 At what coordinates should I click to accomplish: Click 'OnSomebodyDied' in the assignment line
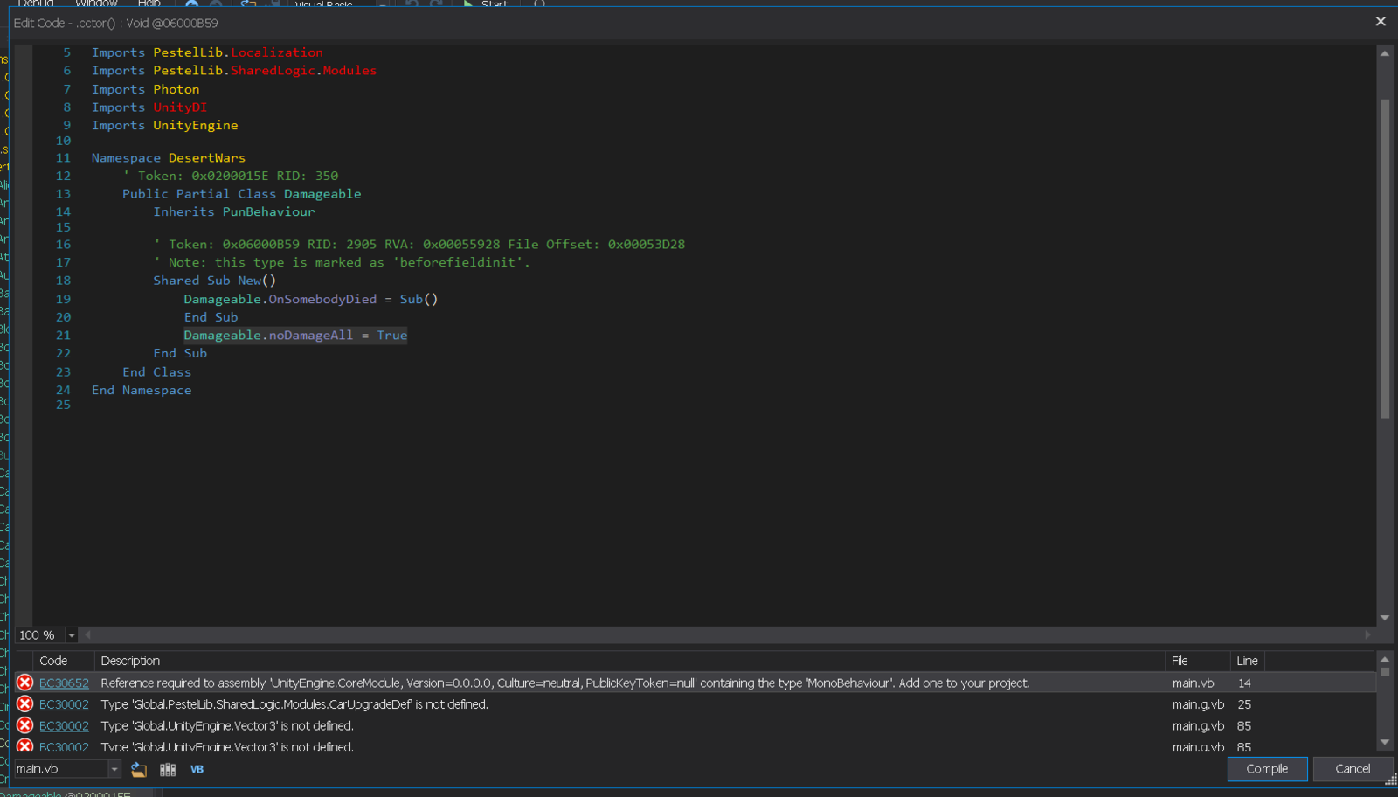[322, 300]
